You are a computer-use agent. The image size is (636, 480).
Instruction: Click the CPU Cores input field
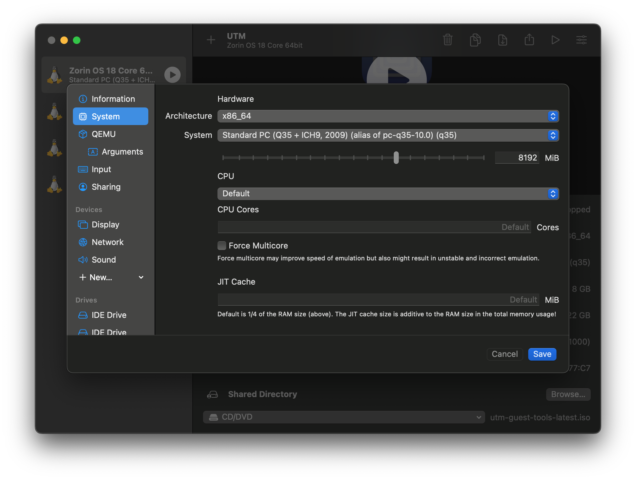[x=374, y=227]
